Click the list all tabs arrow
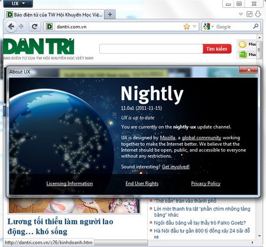Screen dimensions: 266x247 pos(241,14)
